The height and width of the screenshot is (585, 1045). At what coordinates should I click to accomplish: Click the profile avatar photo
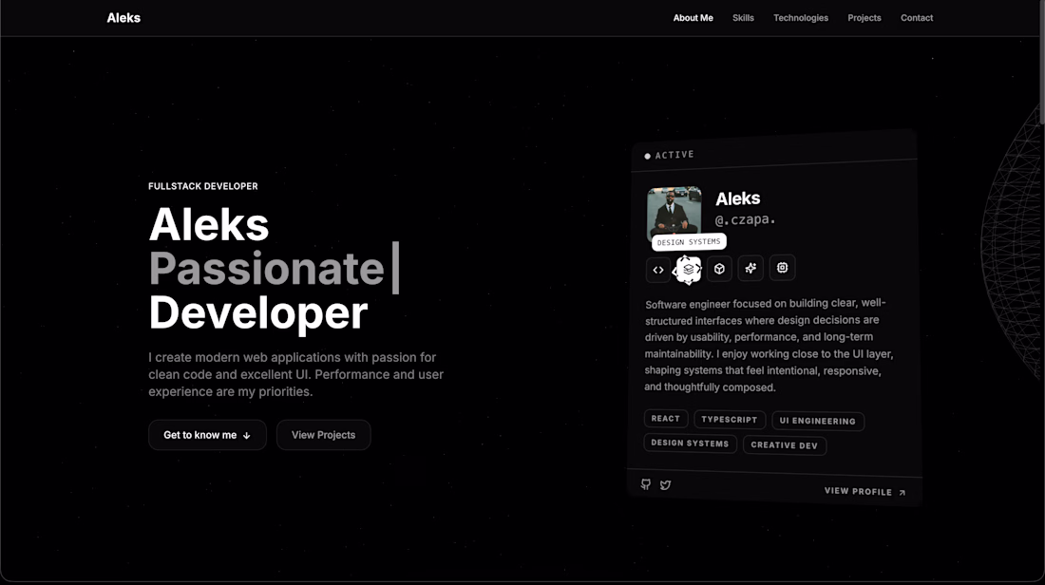pos(674,214)
